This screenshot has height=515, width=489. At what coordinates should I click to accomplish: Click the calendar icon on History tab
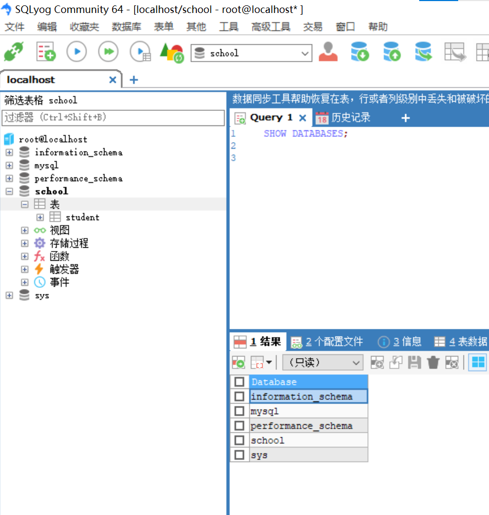322,118
